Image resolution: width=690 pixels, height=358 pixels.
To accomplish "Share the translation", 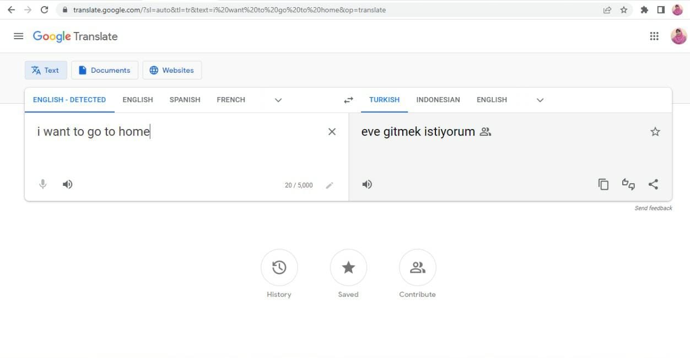I will coord(653,184).
